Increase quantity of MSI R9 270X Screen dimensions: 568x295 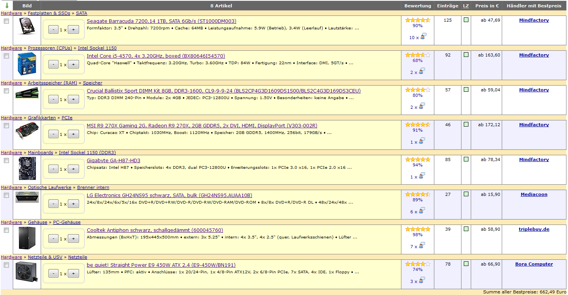coord(74,134)
